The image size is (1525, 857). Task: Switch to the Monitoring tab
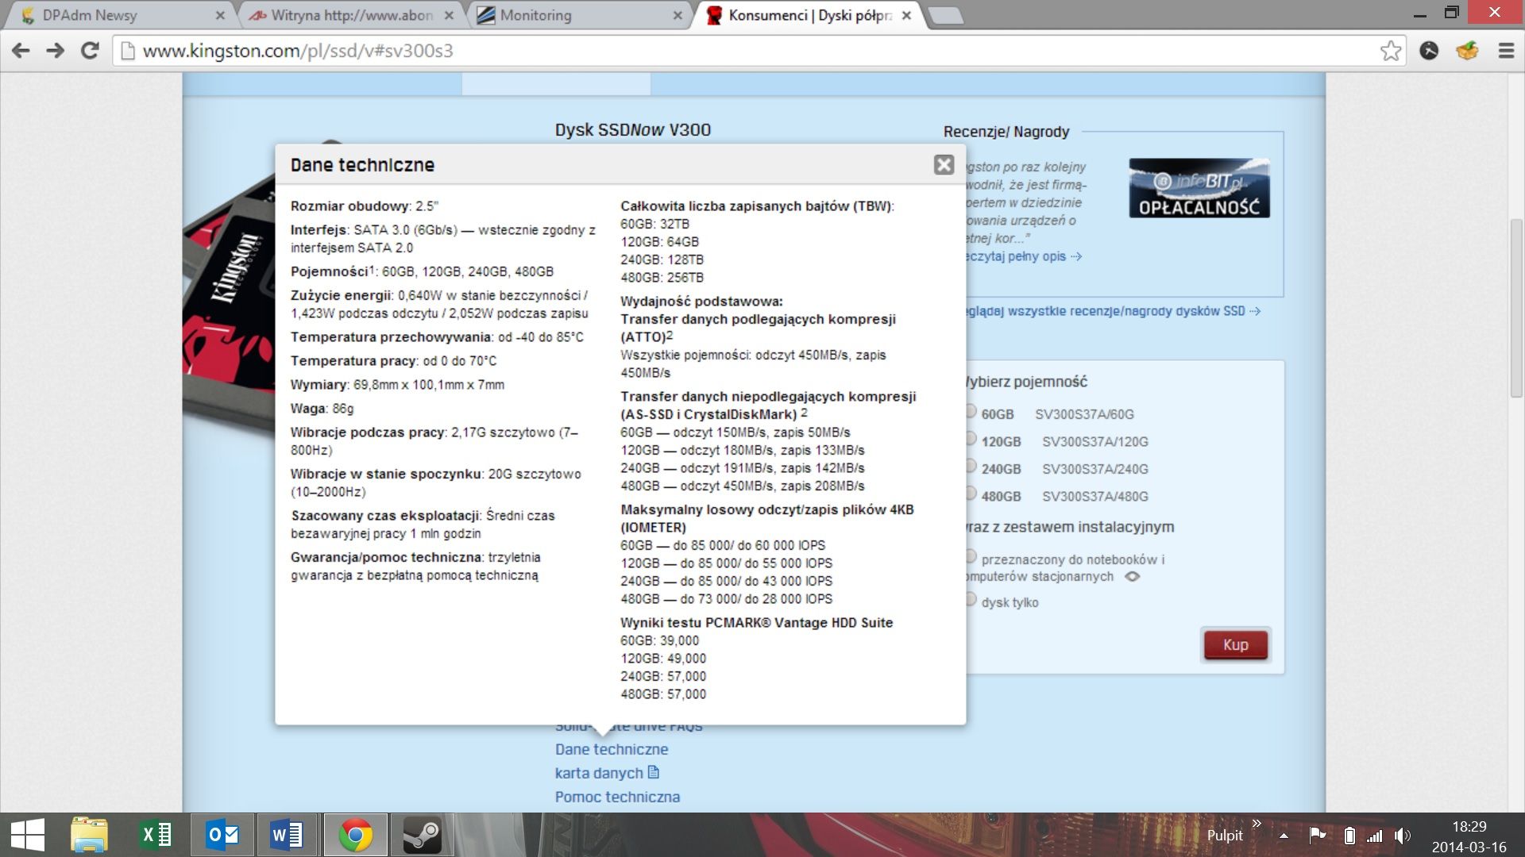tap(535, 15)
